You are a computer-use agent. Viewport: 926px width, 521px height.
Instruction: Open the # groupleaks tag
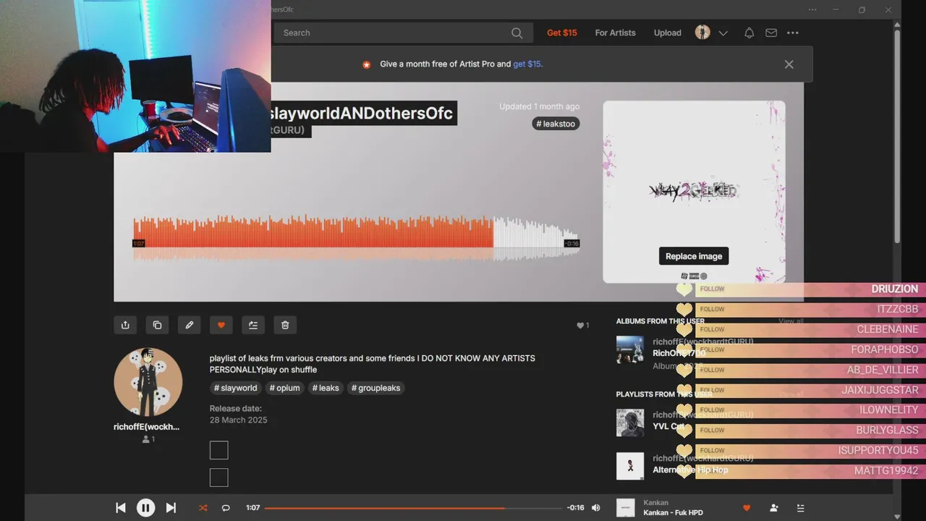[376, 388]
